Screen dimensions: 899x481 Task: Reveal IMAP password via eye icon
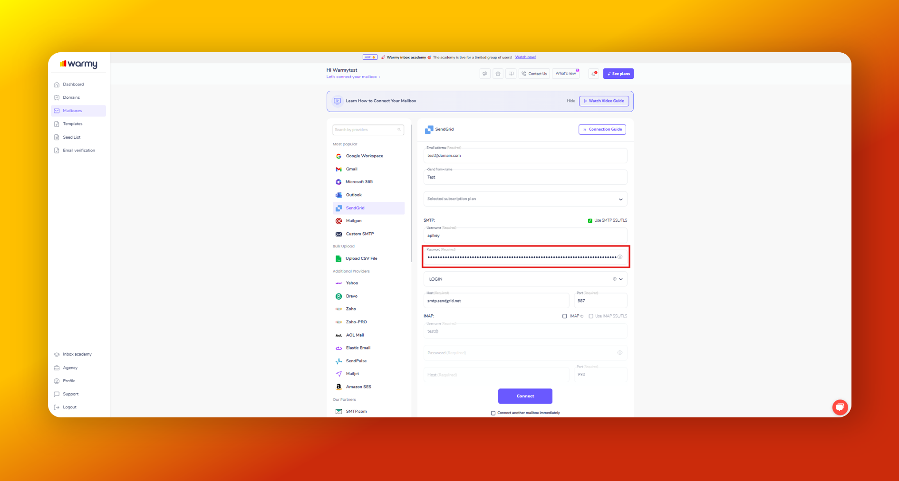coord(620,353)
